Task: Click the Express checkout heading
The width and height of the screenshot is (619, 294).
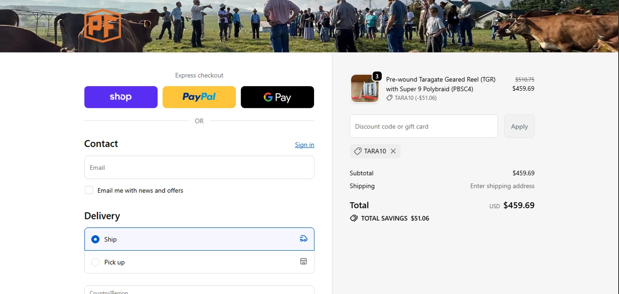Action: click(199, 75)
